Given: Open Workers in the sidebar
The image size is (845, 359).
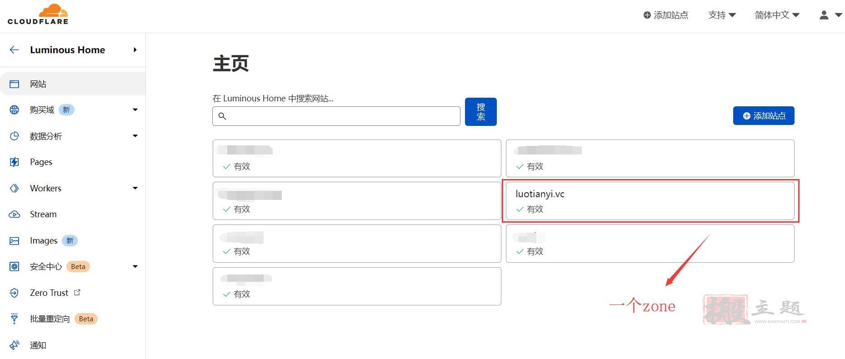Looking at the screenshot, I should coord(45,188).
